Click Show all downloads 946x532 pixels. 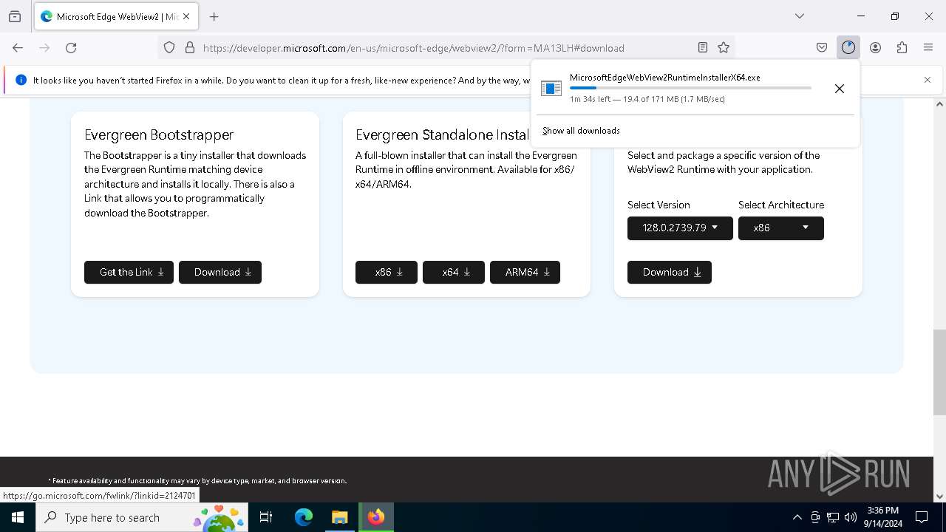pos(581,131)
